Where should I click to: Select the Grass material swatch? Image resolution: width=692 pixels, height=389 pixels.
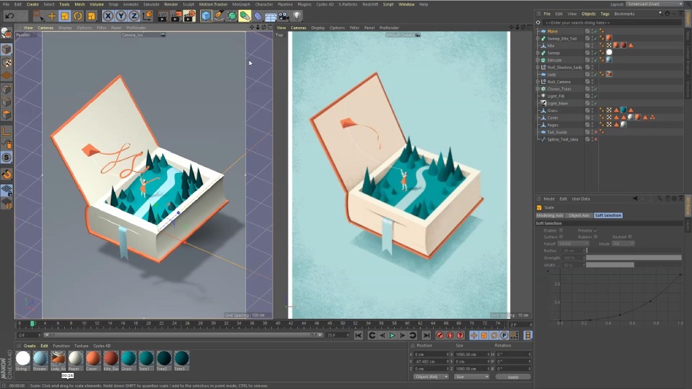click(128, 359)
